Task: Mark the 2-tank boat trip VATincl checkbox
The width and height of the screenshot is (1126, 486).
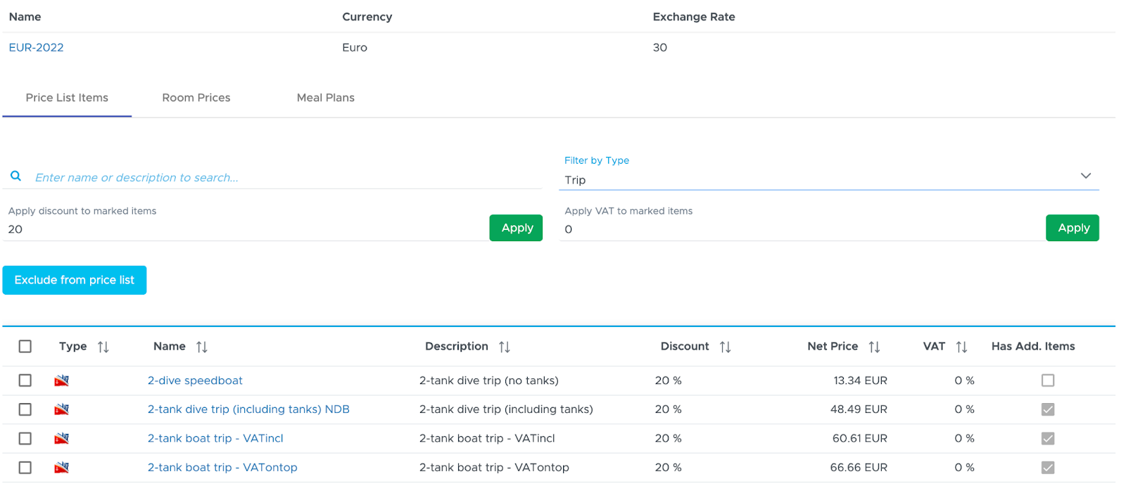Action: (x=25, y=438)
